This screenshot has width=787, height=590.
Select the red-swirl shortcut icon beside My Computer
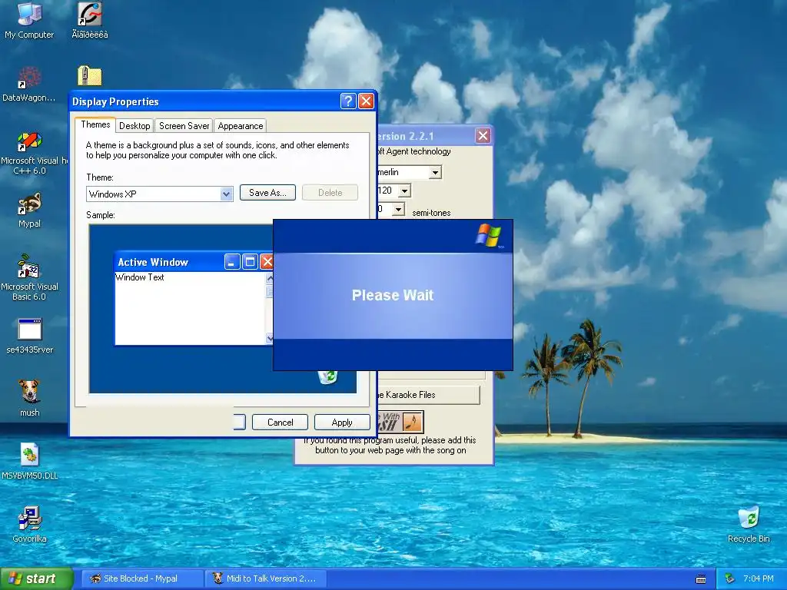coord(90,20)
